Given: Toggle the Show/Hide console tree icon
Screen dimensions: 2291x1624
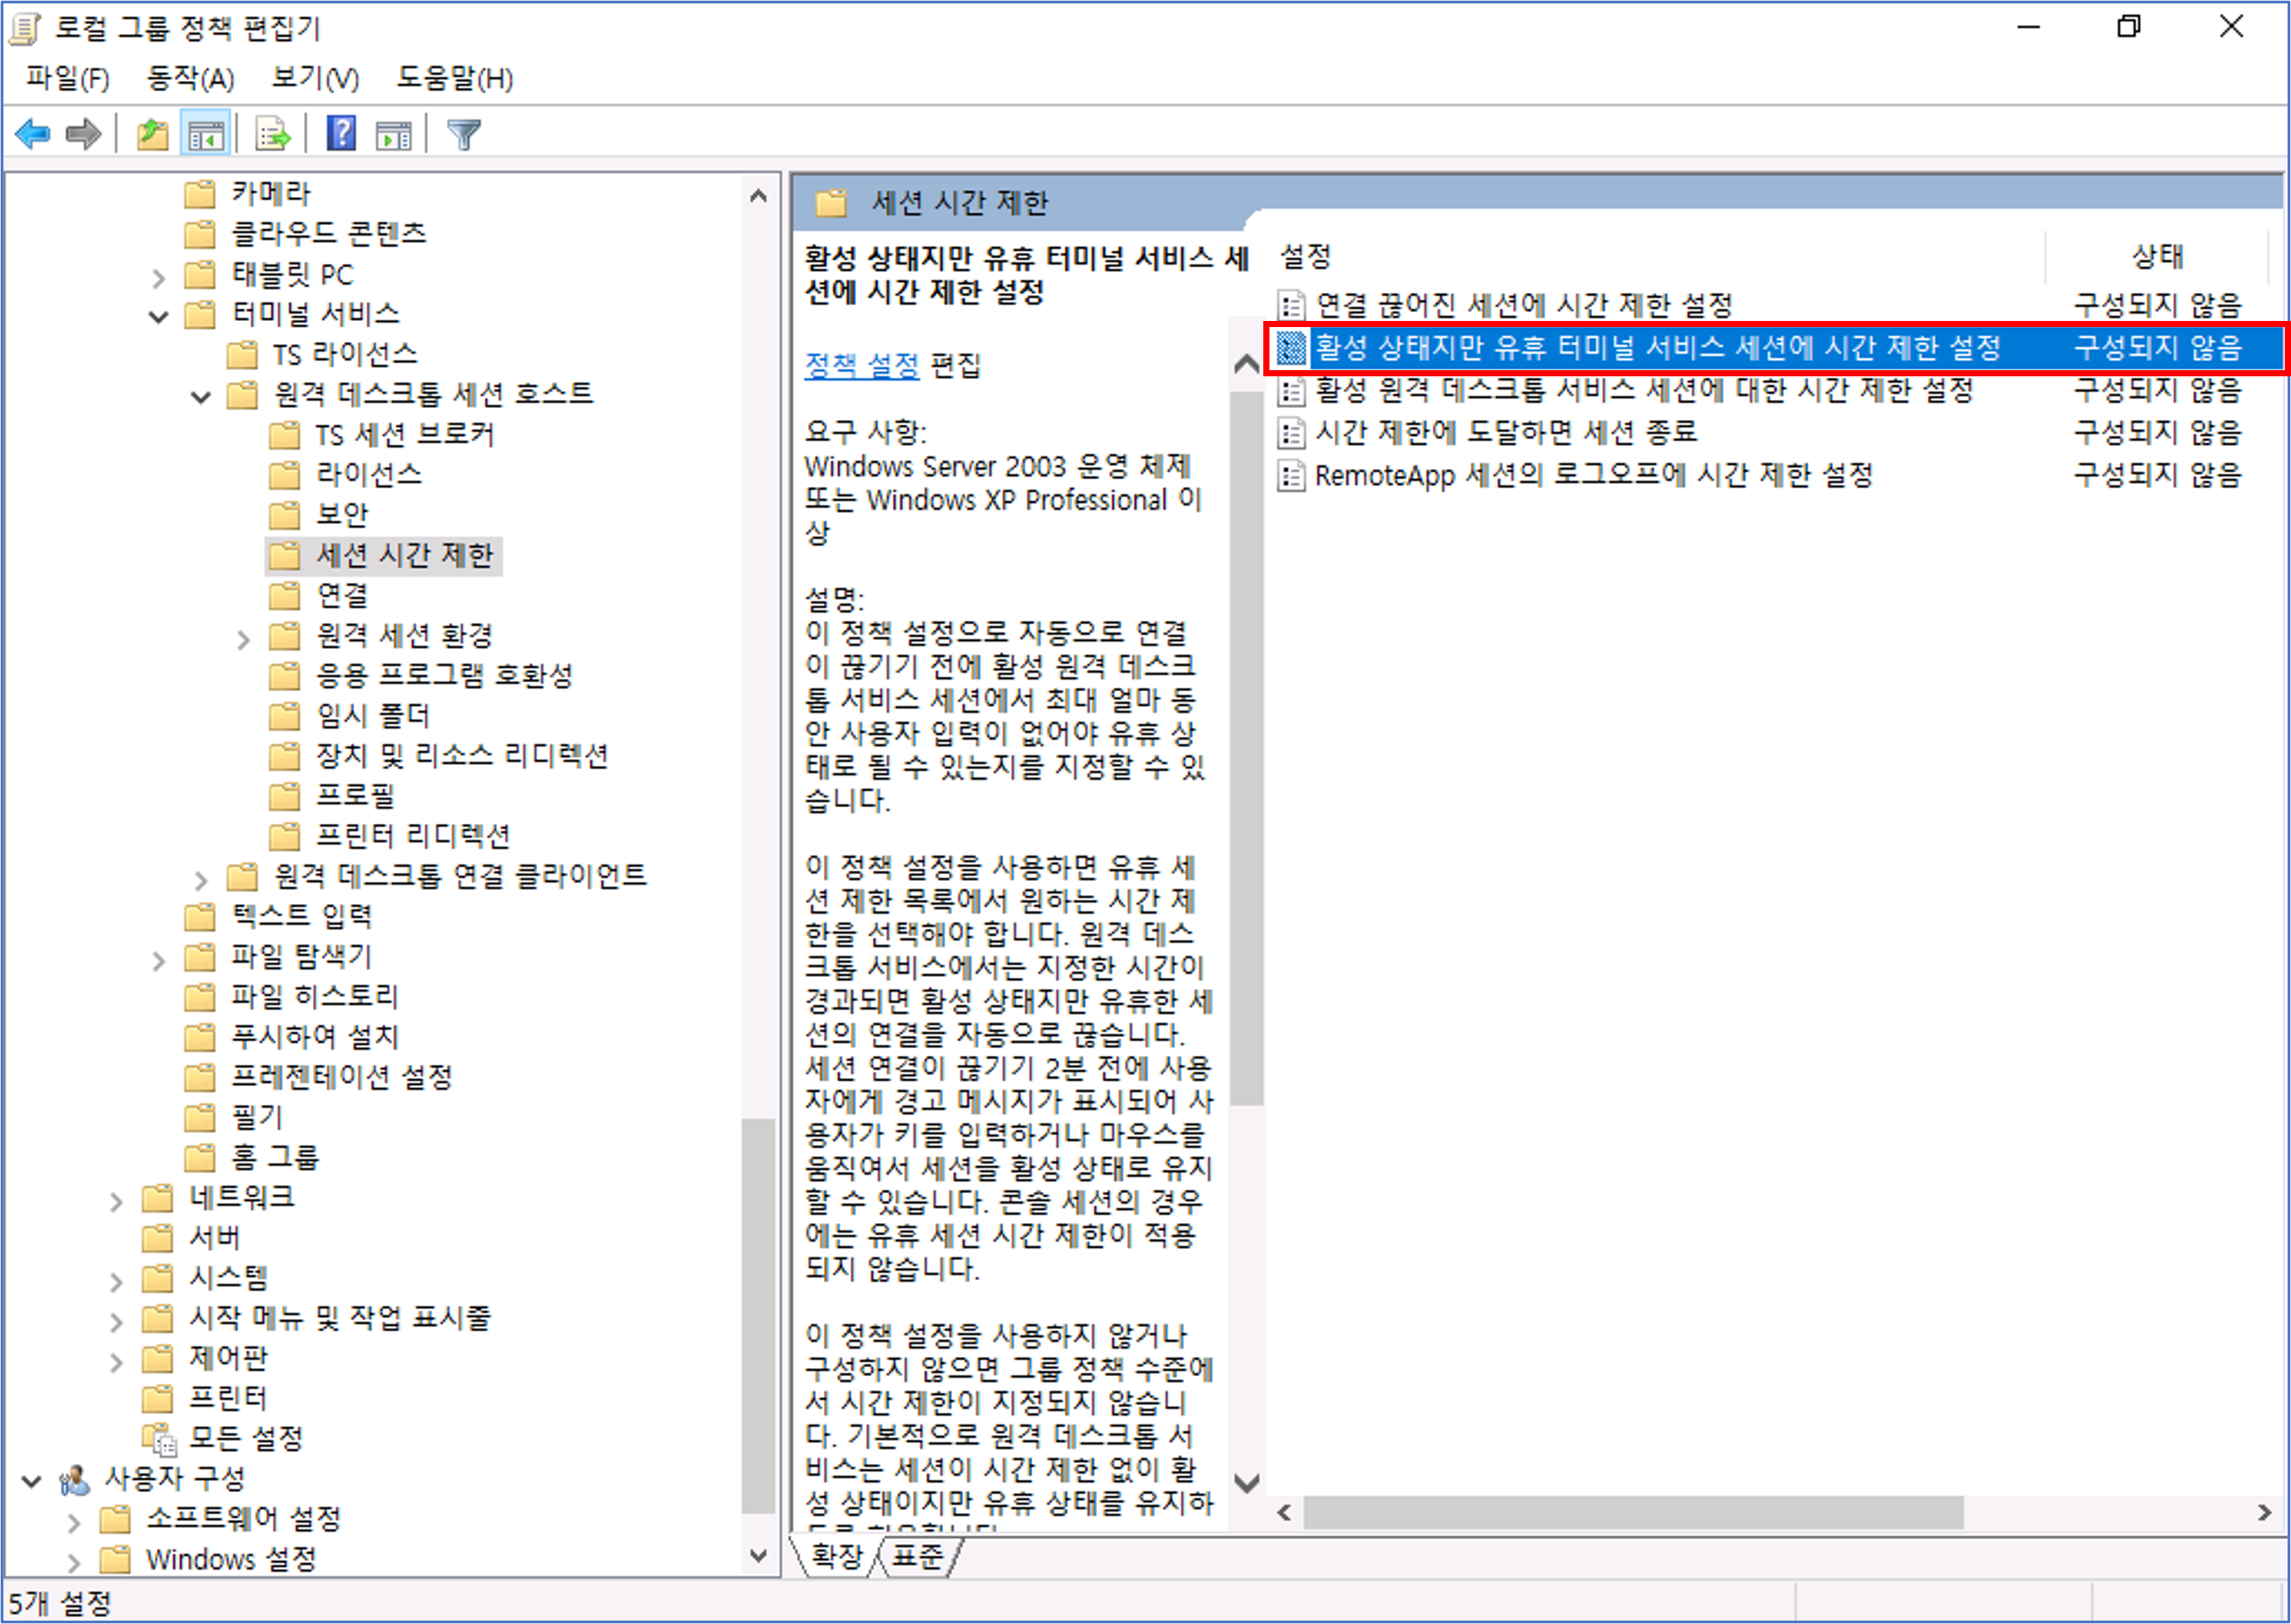Looking at the screenshot, I should pos(206,133).
